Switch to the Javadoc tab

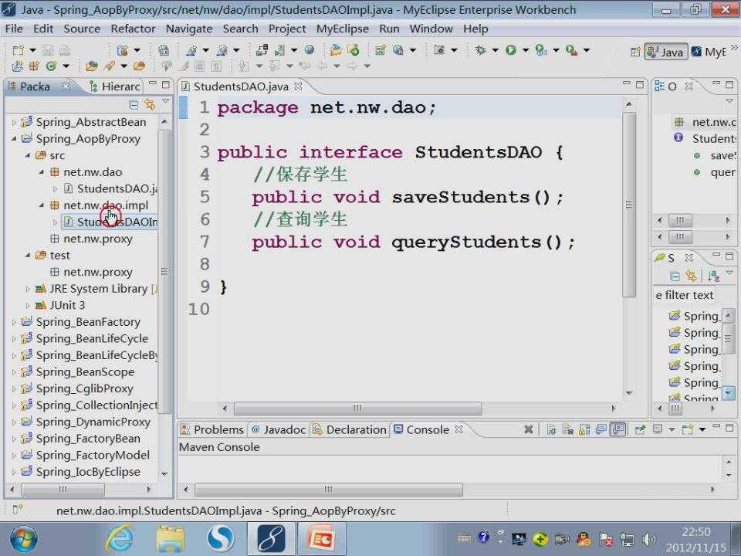point(279,430)
